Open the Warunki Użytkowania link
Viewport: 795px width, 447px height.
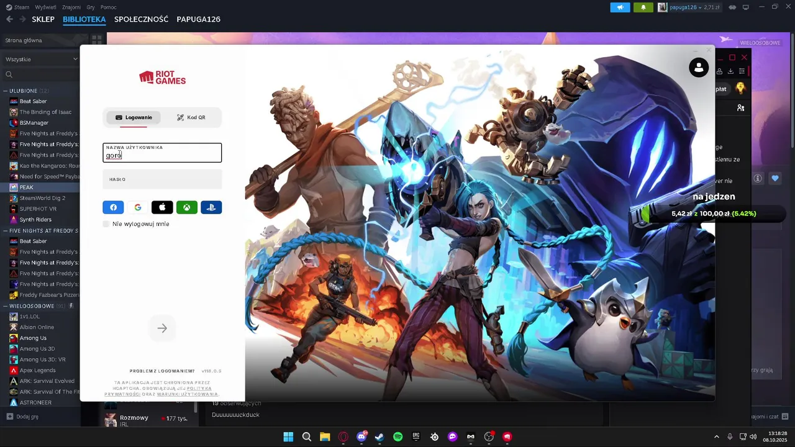187,394
